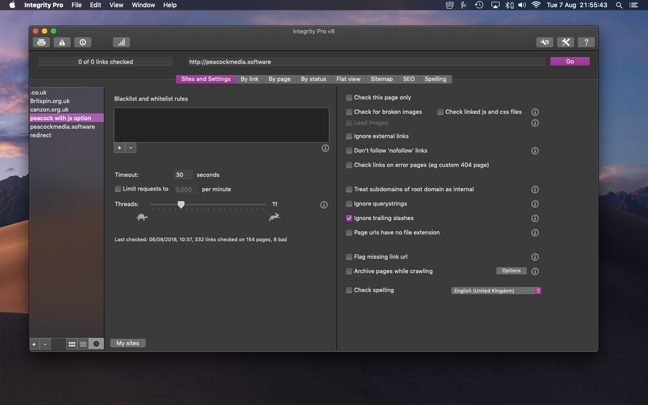Open the By status tab
This screenshot has width=648, height=405.
pos(313,79)
